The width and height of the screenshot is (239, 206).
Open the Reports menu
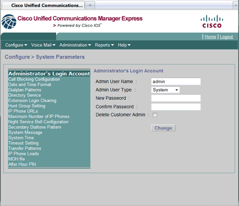tap(104, 45)
